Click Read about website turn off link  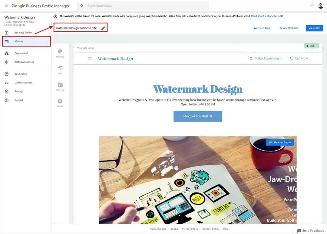(x=267, y=16)
